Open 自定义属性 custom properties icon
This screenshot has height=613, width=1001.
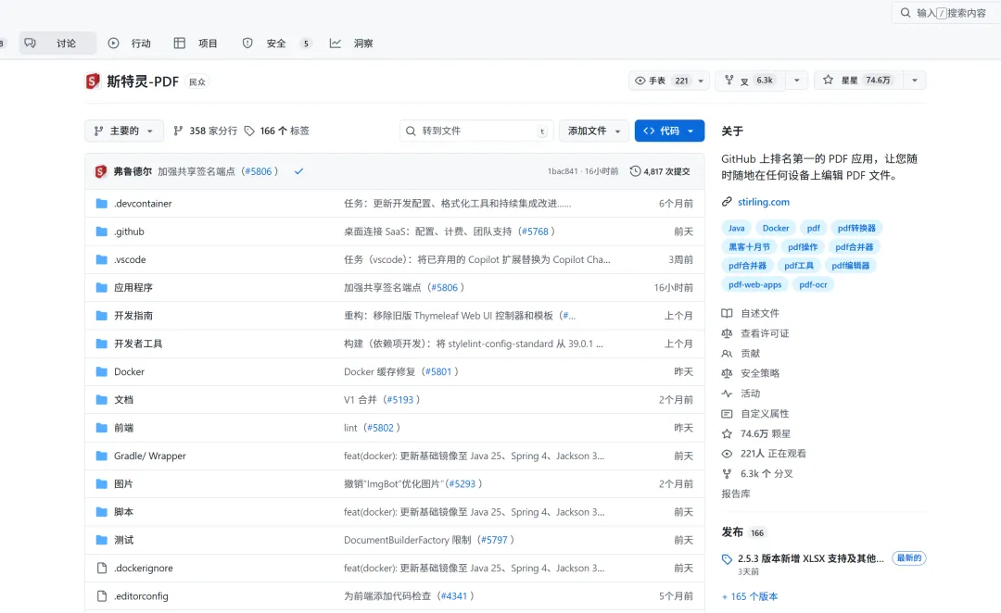click(x=727, y=414)
